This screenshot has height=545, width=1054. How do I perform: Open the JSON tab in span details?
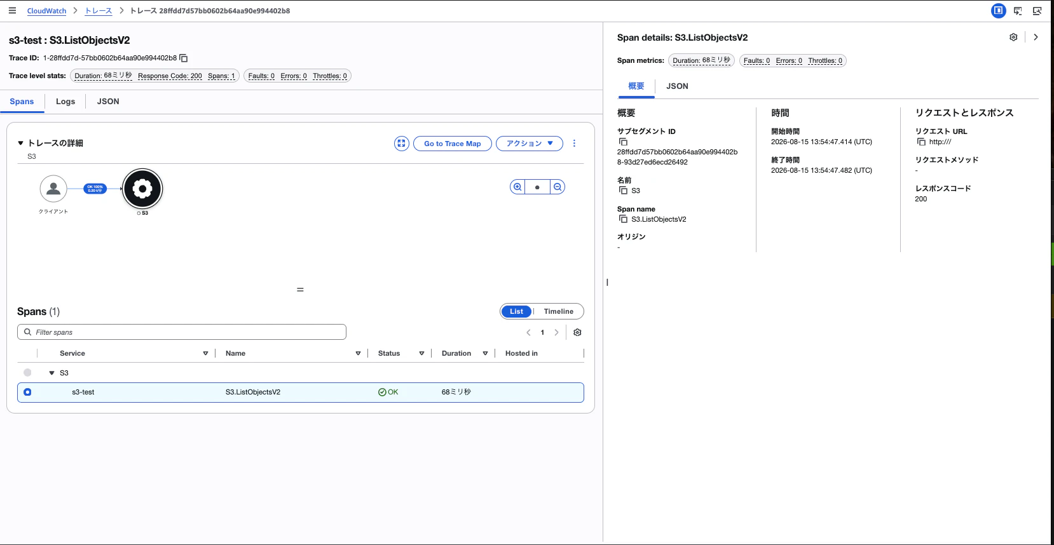click(677, 86)
